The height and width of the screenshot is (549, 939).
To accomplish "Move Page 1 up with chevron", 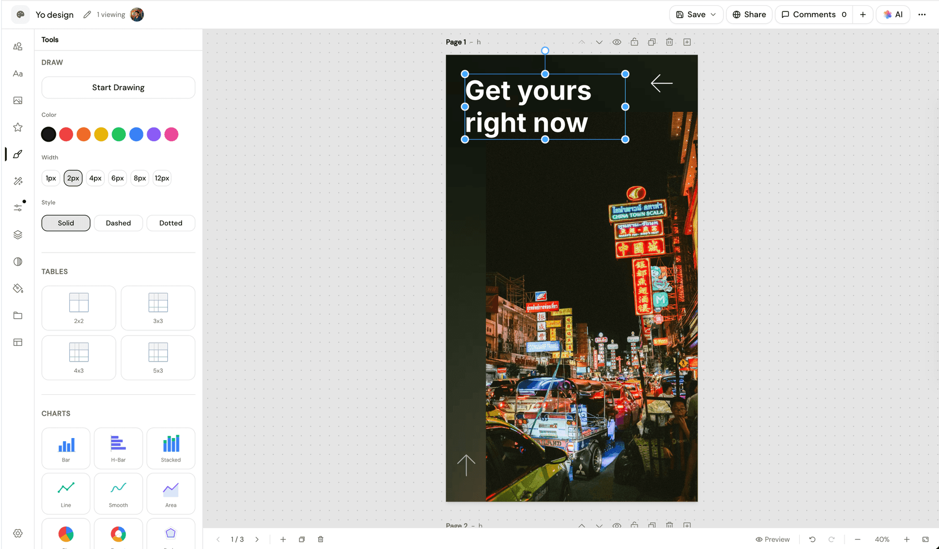I will (582, 42).
